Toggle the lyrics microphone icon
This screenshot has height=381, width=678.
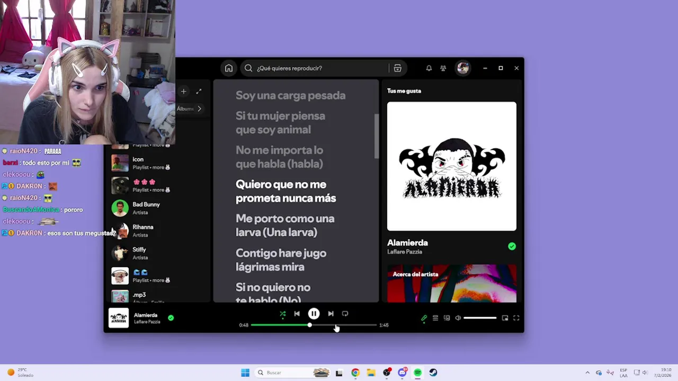[424, 318]
